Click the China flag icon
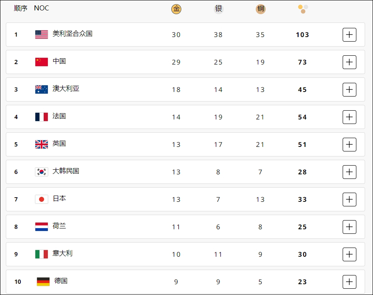Viewport: 373px width, 295px height. click(42, 62)
